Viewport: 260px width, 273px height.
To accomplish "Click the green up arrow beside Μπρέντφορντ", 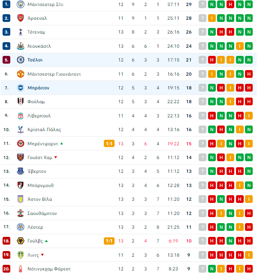I will point(61,144).
